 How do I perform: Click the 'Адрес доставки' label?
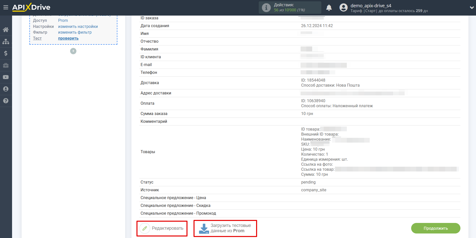tap(156, 93)
